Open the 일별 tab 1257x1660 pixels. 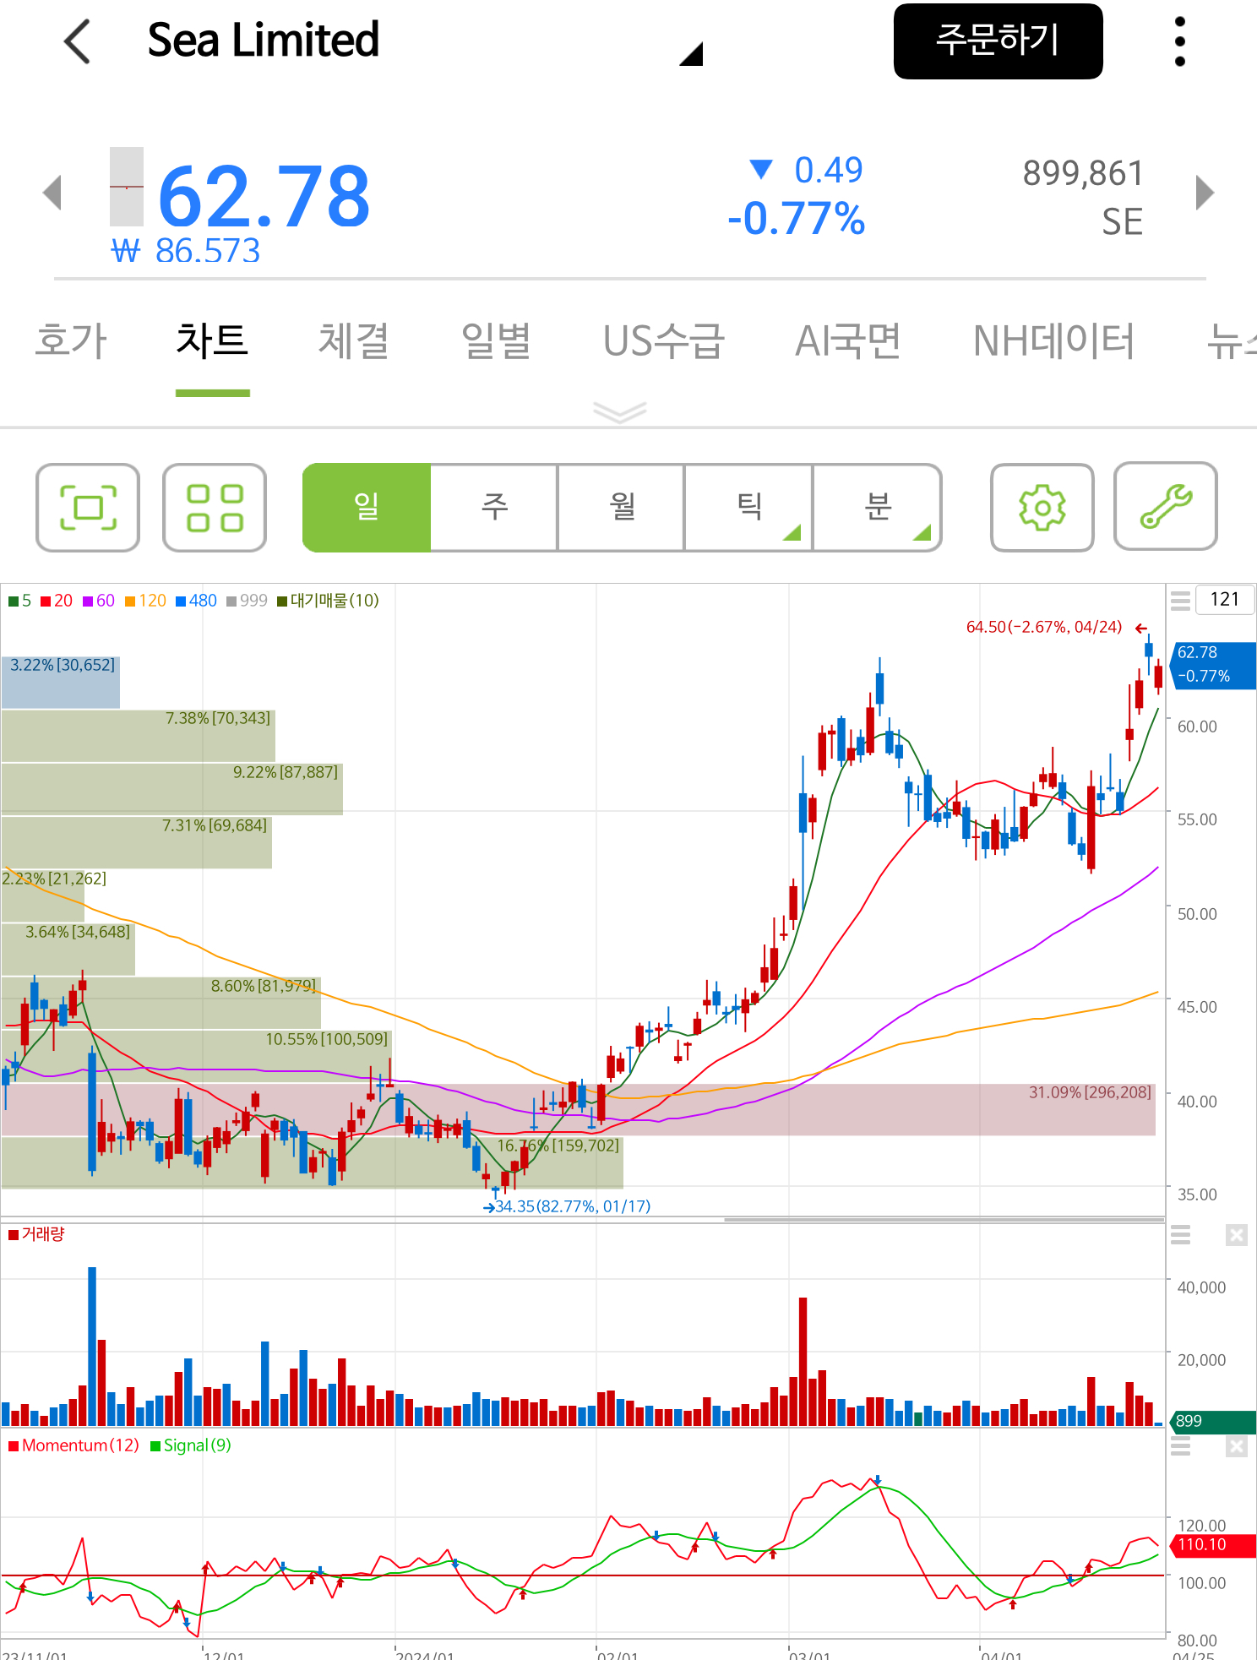496,341
